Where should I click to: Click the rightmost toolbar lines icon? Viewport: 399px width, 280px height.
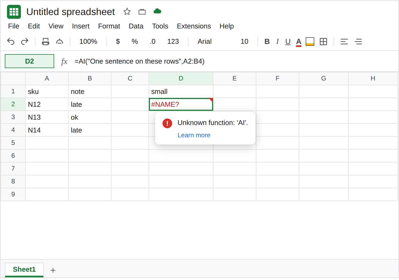[x=358, y=42]
